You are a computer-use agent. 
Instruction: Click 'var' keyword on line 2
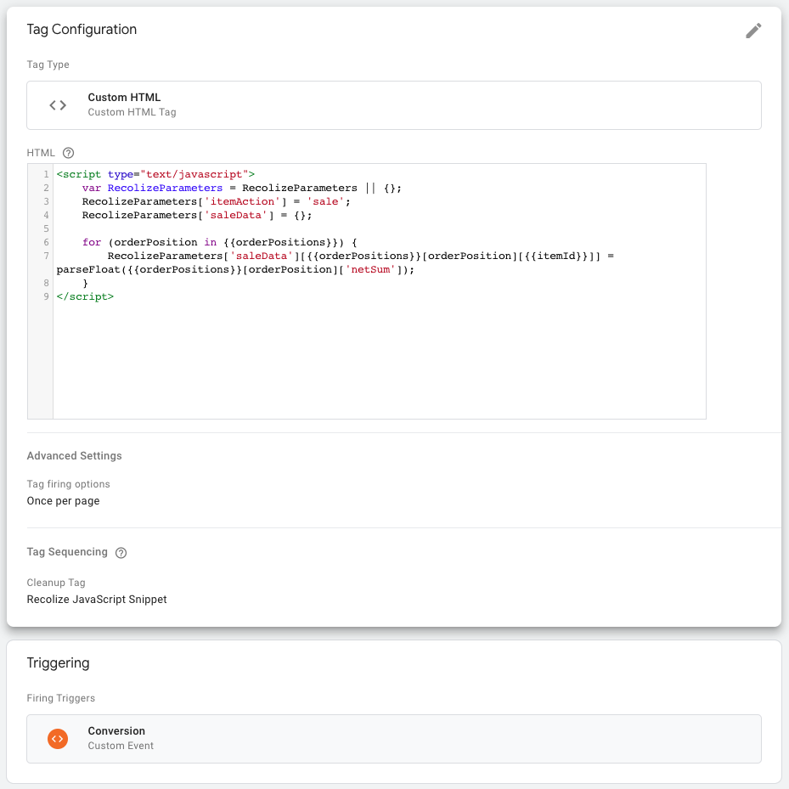pyautogui.click(x=92, y=188)
